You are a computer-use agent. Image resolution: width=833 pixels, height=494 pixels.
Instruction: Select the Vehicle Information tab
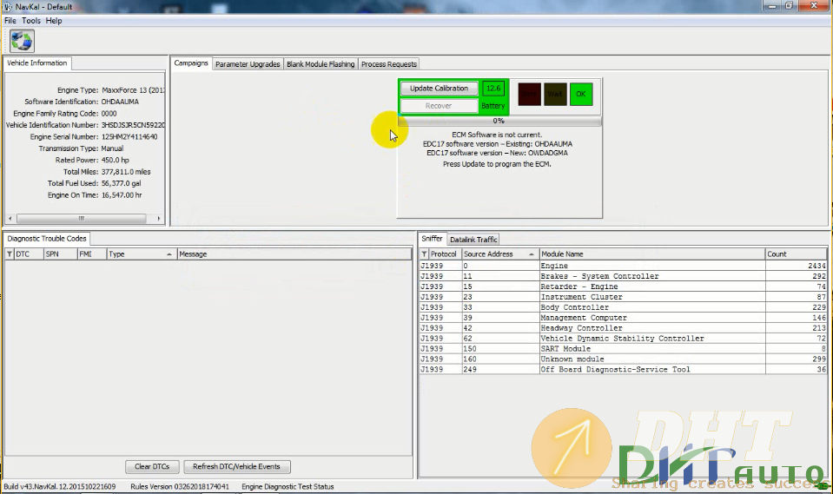pyautogui.click(x=37, y=63)
